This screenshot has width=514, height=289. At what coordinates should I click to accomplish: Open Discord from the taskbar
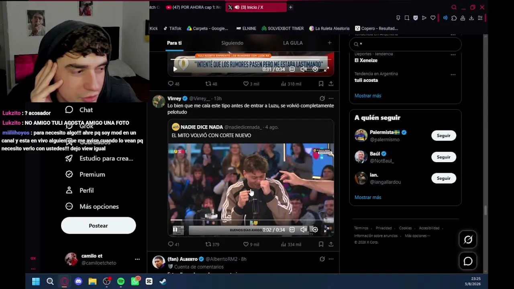78,281
